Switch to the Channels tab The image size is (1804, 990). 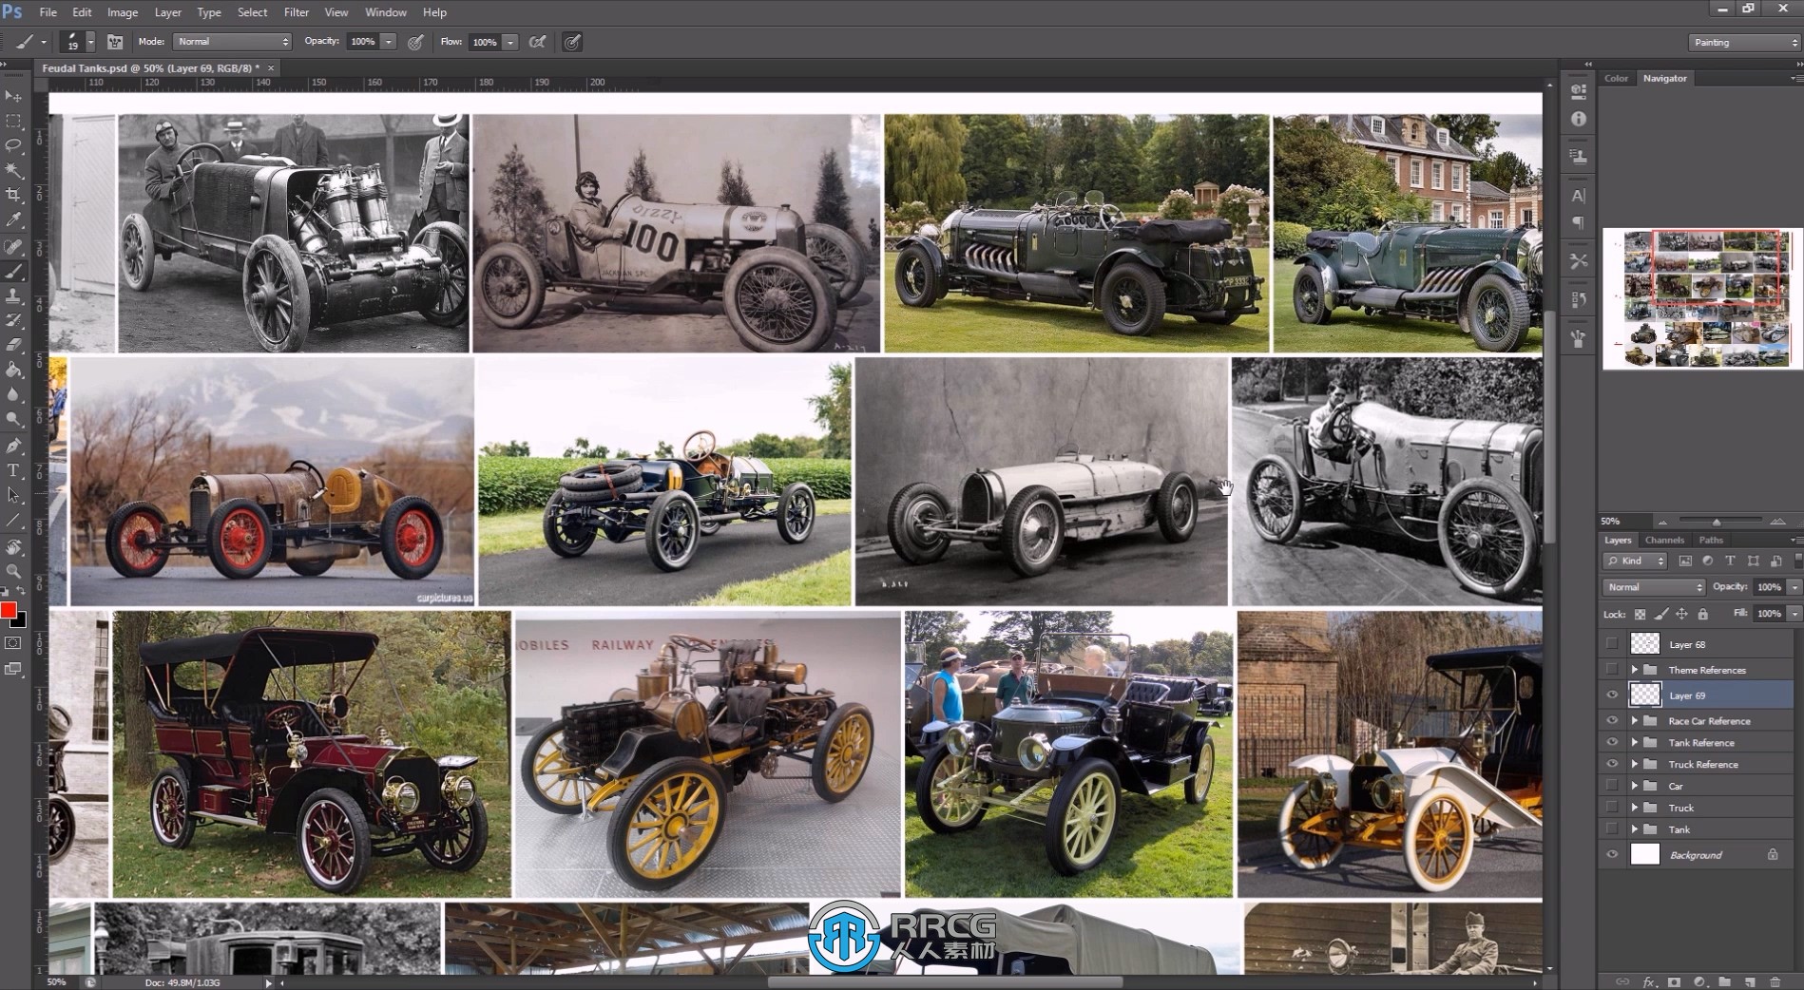(x=1664, y=540)
